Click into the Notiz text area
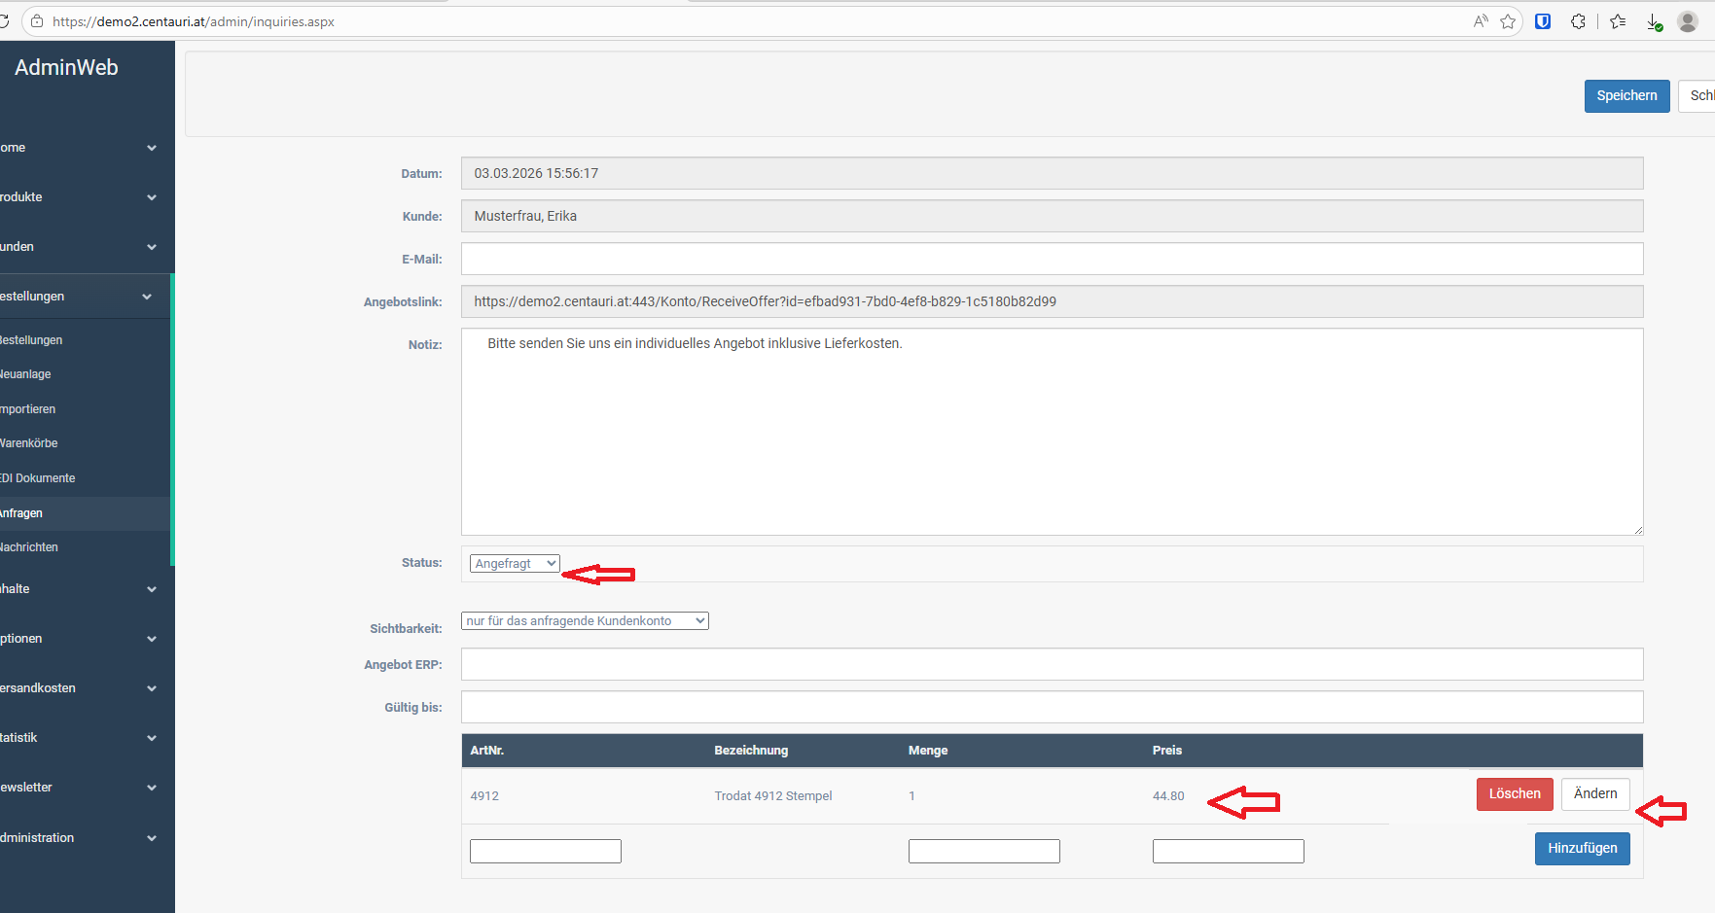This screenshot has height=913, width=1715. click(1052, 432)
